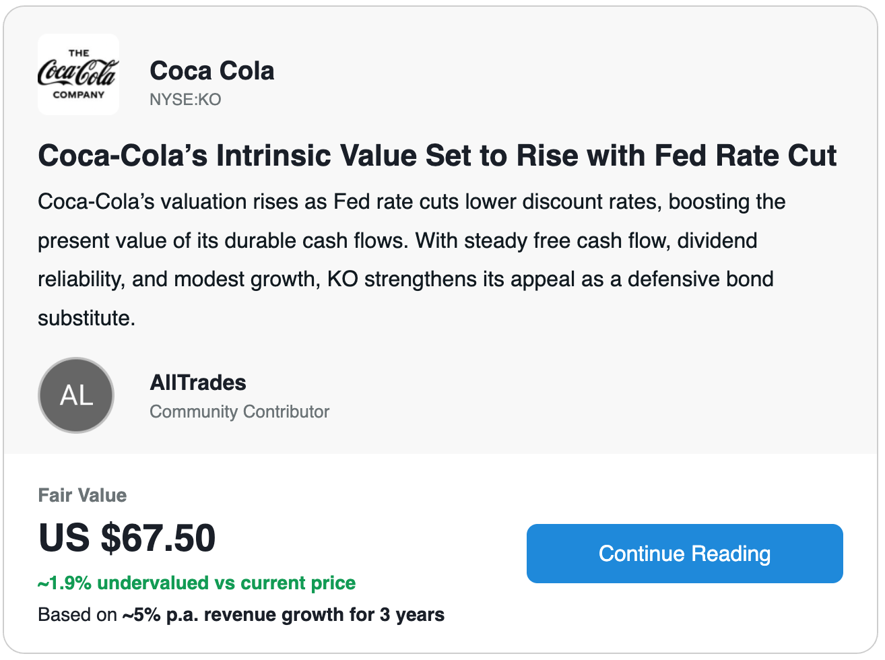Open the Intrinsic Value article headline

[x=436, y=156]
